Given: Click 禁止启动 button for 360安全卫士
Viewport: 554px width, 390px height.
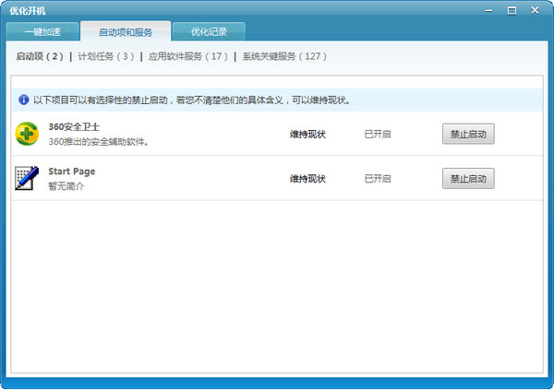Looking at the screenshot, I should click(x=468, y=134).
